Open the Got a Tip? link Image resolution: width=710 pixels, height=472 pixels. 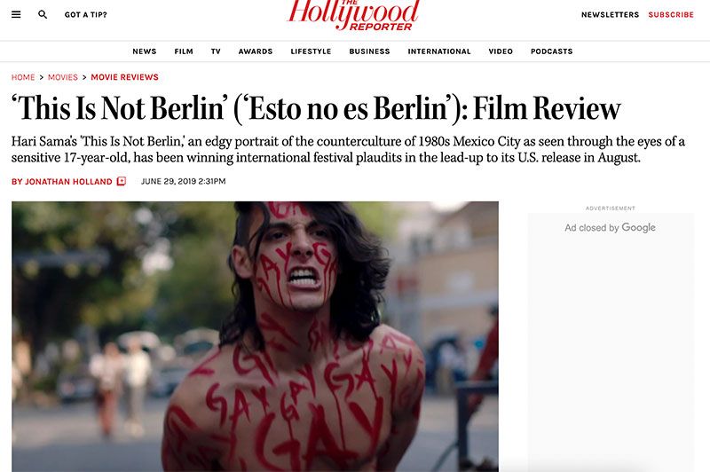click(x=85, y=14)
